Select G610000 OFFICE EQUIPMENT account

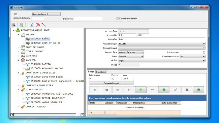click(48, 98)
